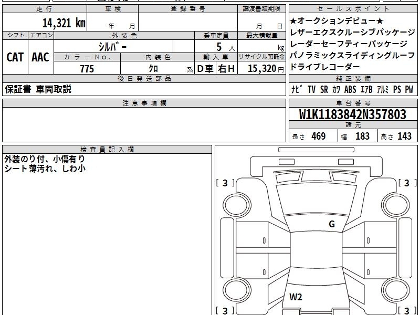Click the 諸元 header

[353, 124]
